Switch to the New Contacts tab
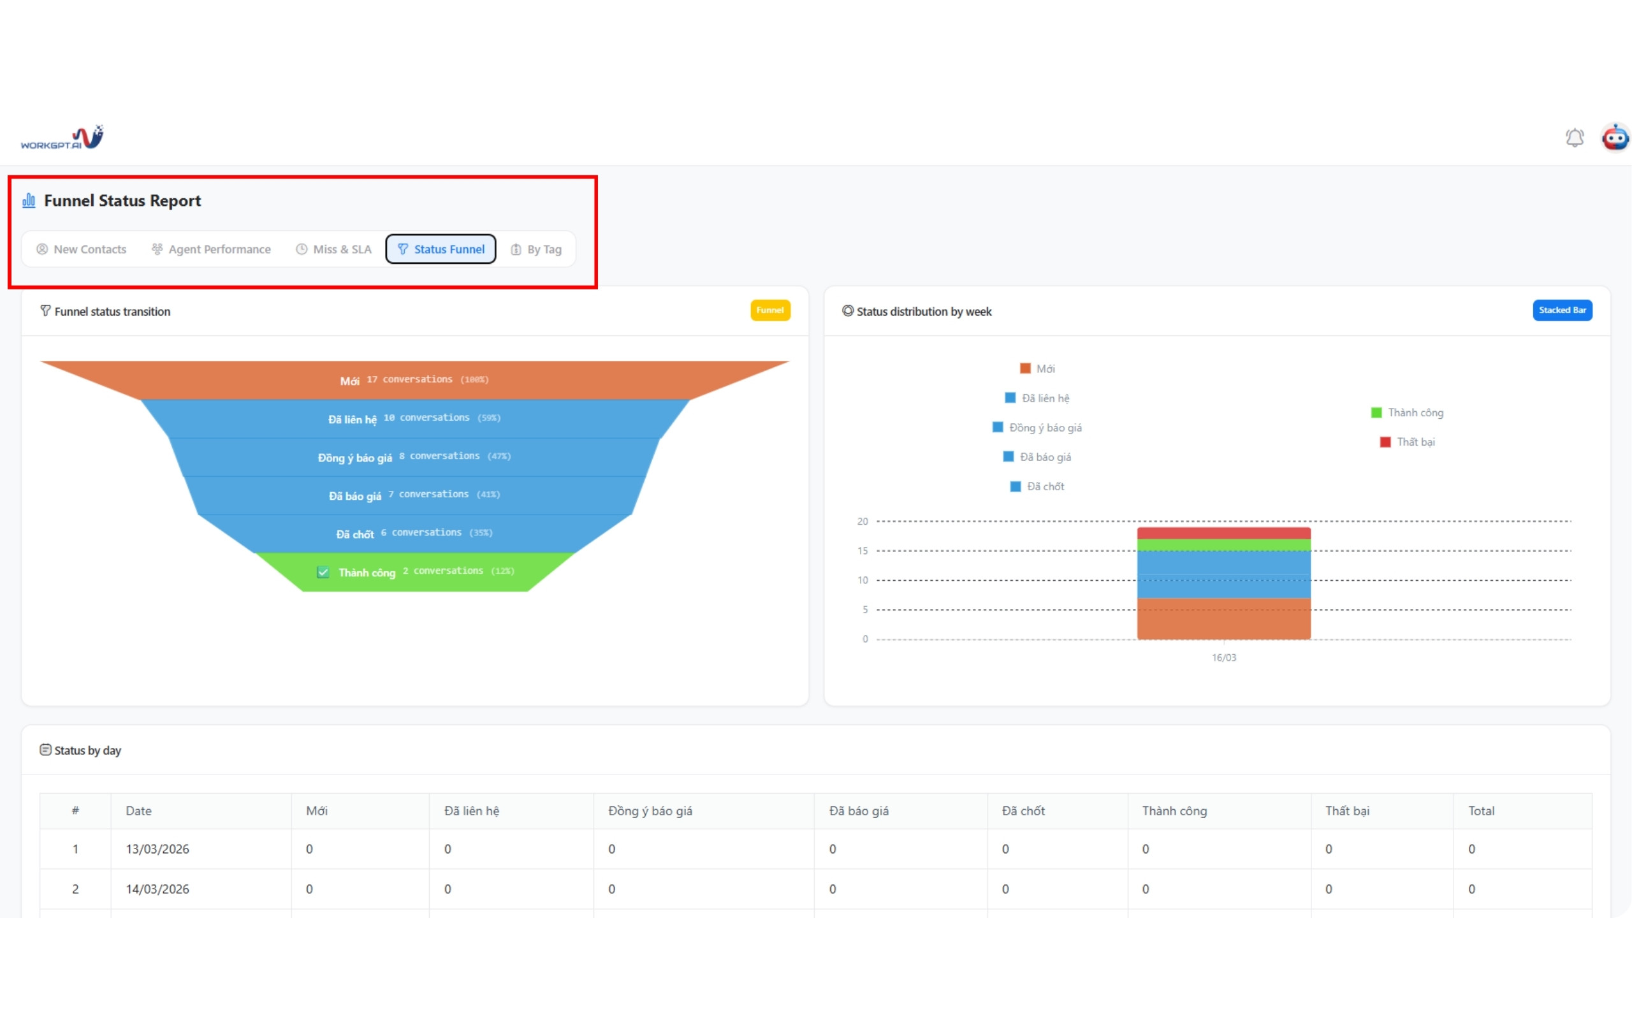The width and height of the screenshot is (1632, 1020). pos(82,250)
